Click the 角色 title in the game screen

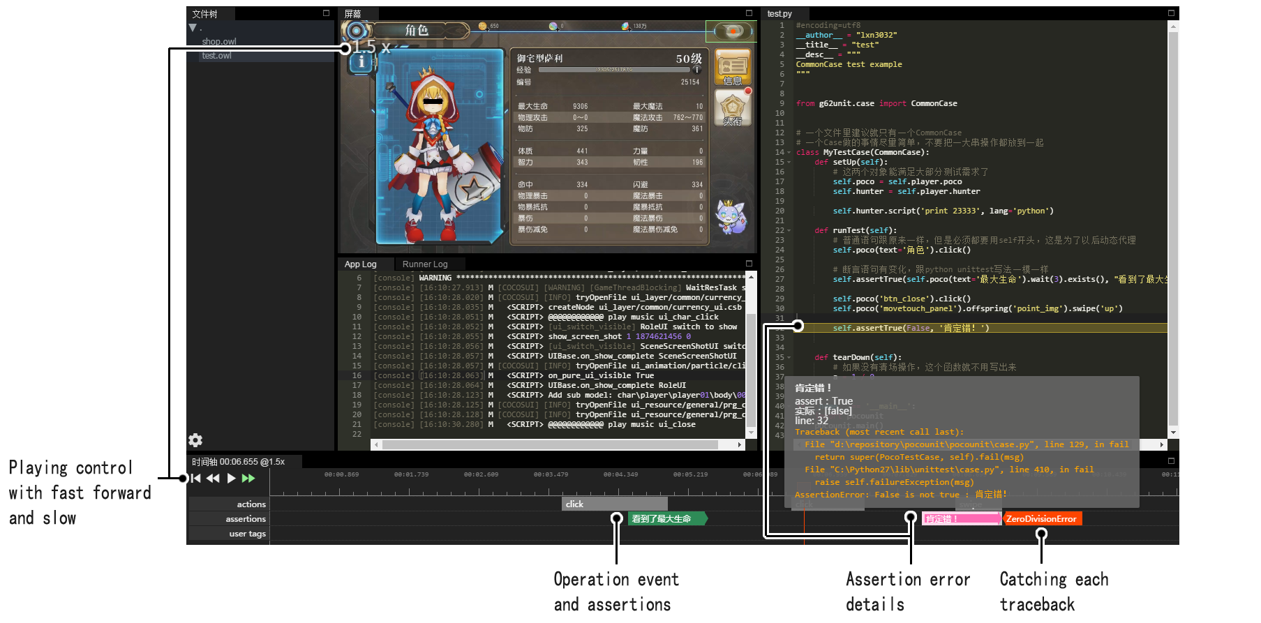tap(417, 30)
